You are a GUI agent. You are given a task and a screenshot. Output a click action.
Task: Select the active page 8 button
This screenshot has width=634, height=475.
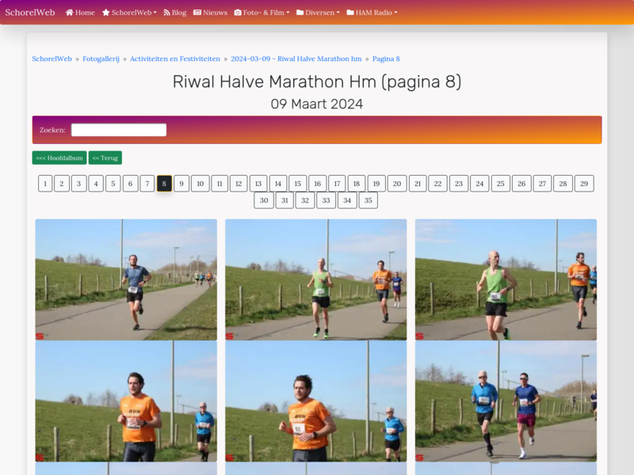(x=164, y=184)
